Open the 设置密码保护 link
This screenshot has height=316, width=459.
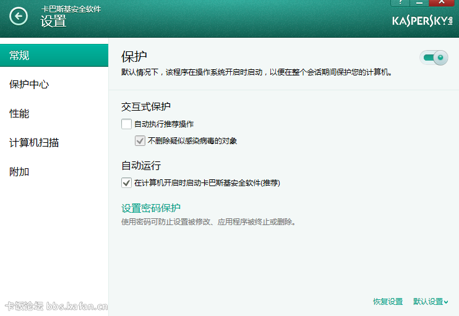[x=151, y=208]
